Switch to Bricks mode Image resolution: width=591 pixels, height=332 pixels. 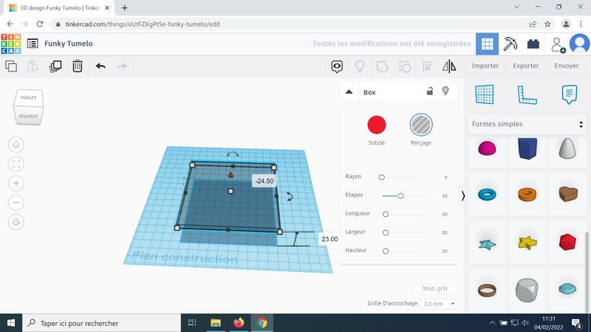tap(533, 44)
